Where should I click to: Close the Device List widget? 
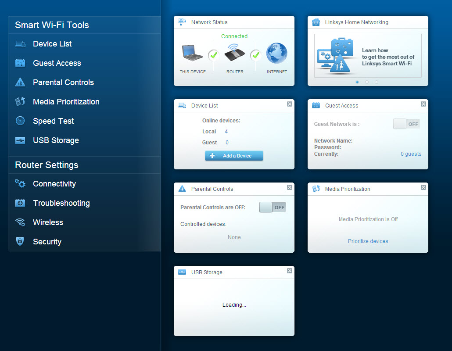click(x=290, y=104)
